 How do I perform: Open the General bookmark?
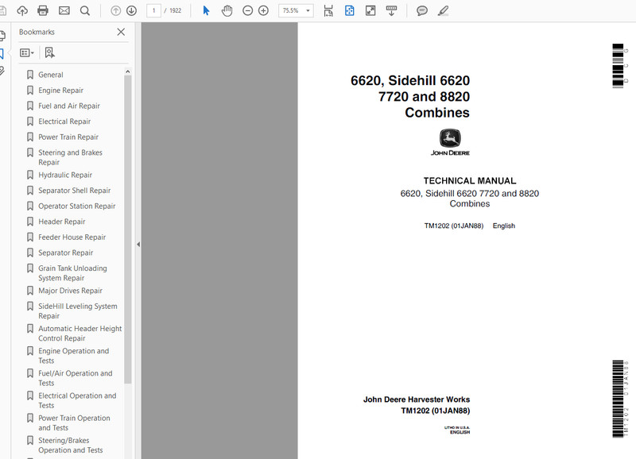pos(51,75)
